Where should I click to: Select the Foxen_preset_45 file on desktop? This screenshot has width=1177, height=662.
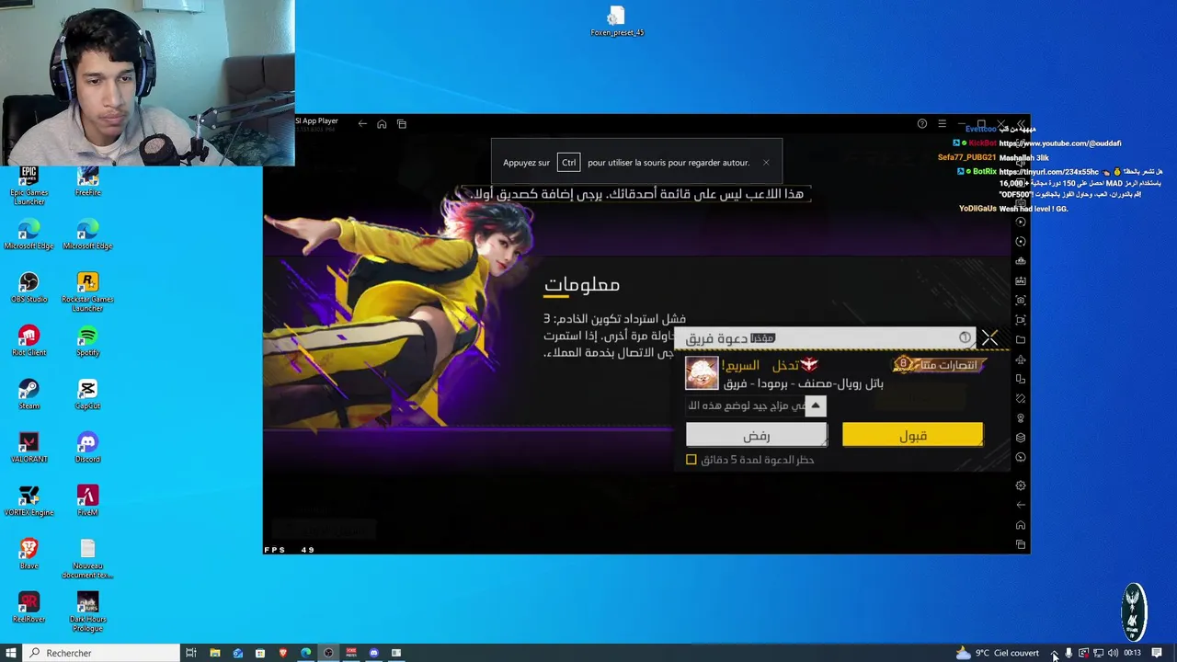[x=616, y=21]
